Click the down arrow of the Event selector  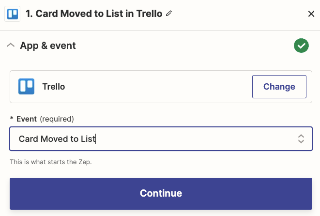(301, 142)
